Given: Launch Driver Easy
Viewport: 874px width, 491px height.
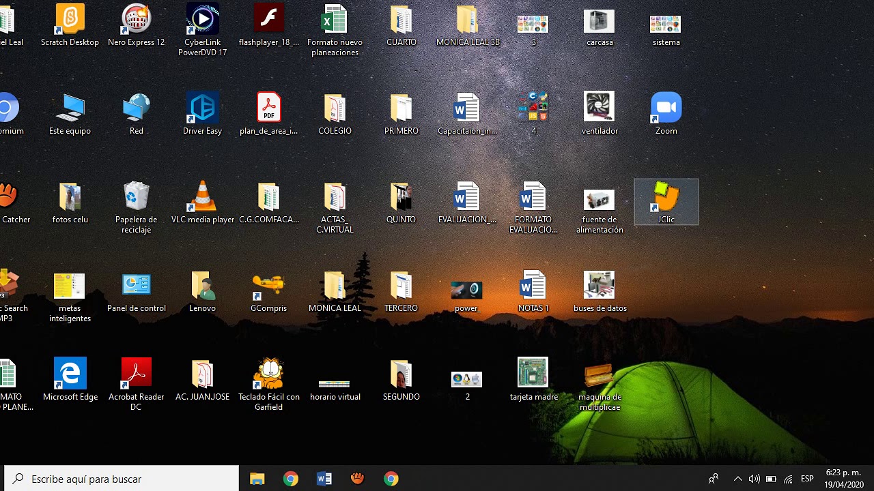Looking at the screenshot, I should (x=203, y=115).
